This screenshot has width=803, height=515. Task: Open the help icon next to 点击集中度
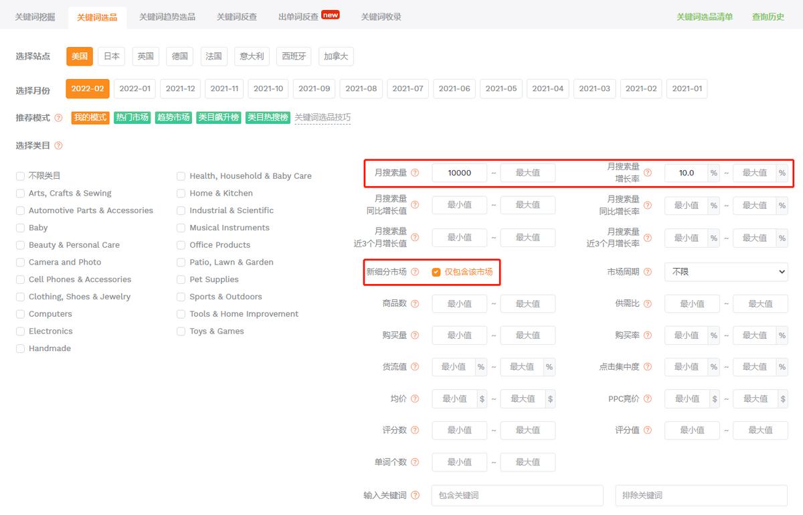point(648,367)
